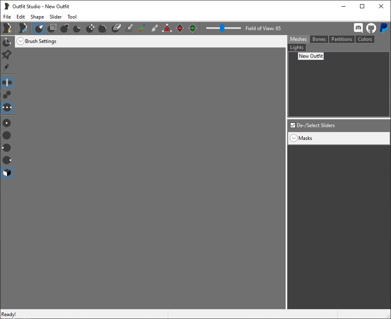This screenshot has height=319, width=391.
Task: Switch to front view
Action: (x=7, y=123)
